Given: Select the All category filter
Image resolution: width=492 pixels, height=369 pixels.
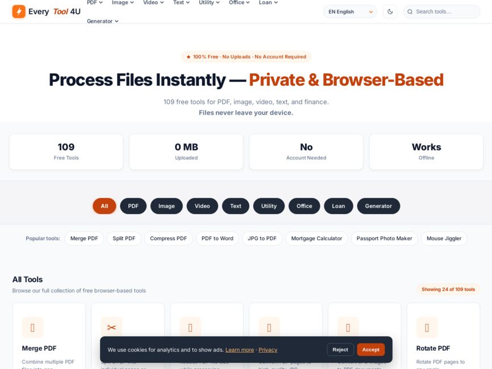Looking at the screenshot, I should 105,206.
